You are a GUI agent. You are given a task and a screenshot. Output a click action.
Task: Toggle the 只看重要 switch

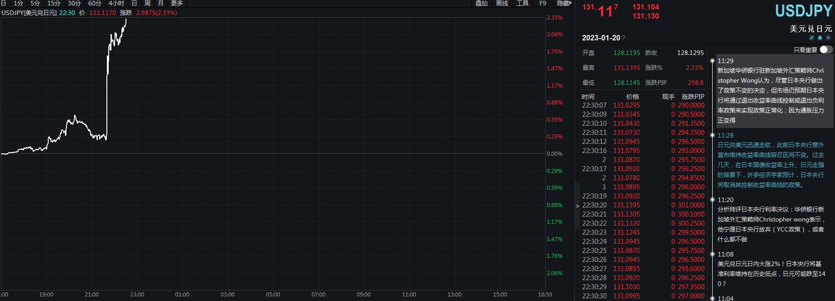[826, 49]
